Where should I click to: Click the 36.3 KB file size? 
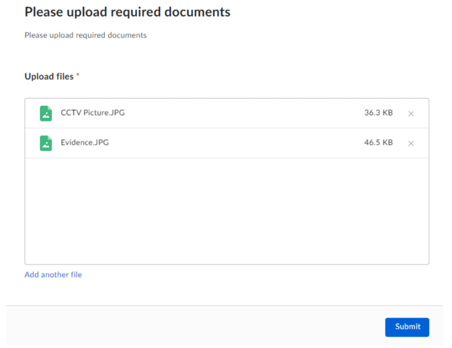378,113
